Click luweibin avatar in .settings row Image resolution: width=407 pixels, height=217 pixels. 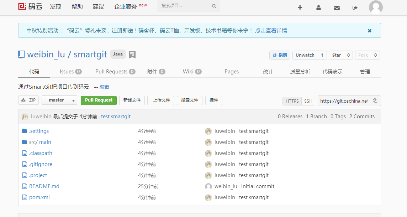tap(208, 131)
